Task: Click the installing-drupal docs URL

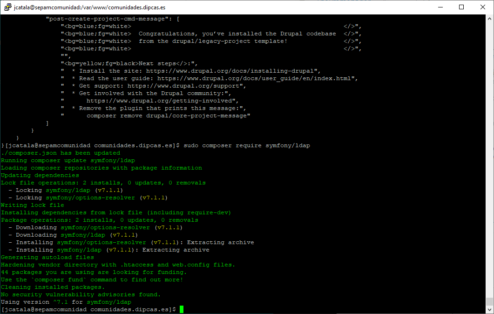Action: 230,71
